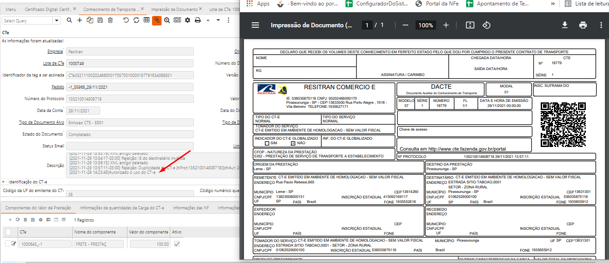Rotate the PDF page counterclockwise
The width and height of the screenshot is (609, 263).
coord(486,25)
